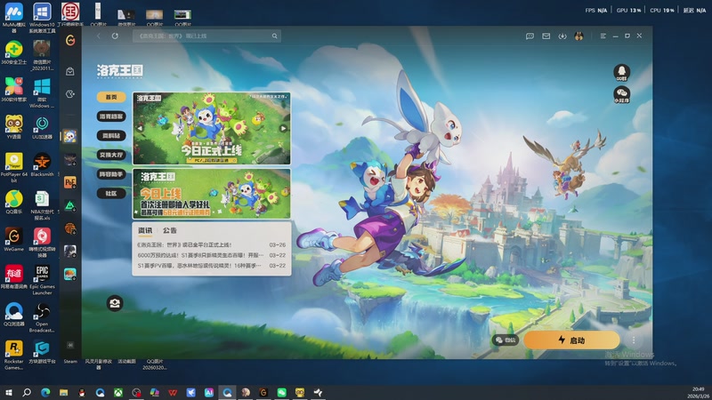Switch to the 公告 announcements tab
Image resolution: width=712 pixels, height=400 pixels.
[x=170, y=230]
